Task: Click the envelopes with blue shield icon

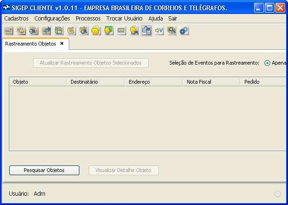Action: (x=33, y=31)
